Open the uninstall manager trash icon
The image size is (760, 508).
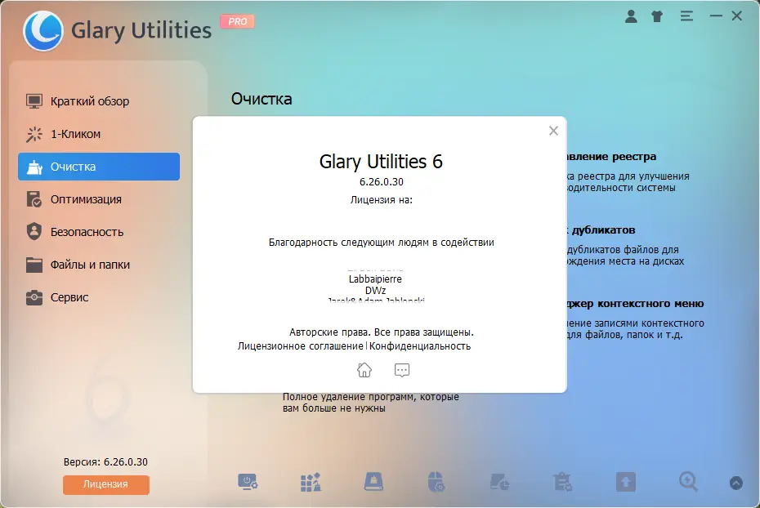(x=562, y=482)
